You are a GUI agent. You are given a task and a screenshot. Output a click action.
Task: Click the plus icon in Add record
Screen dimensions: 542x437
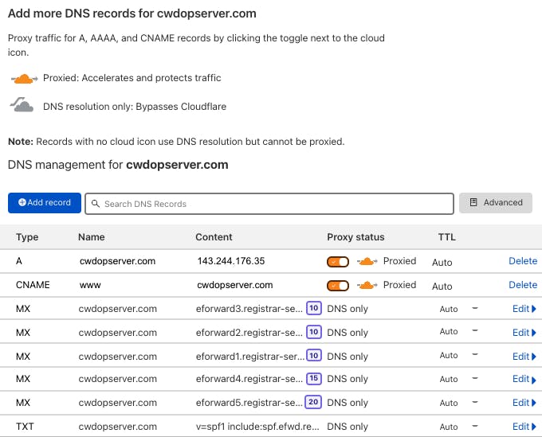(22, 202)
